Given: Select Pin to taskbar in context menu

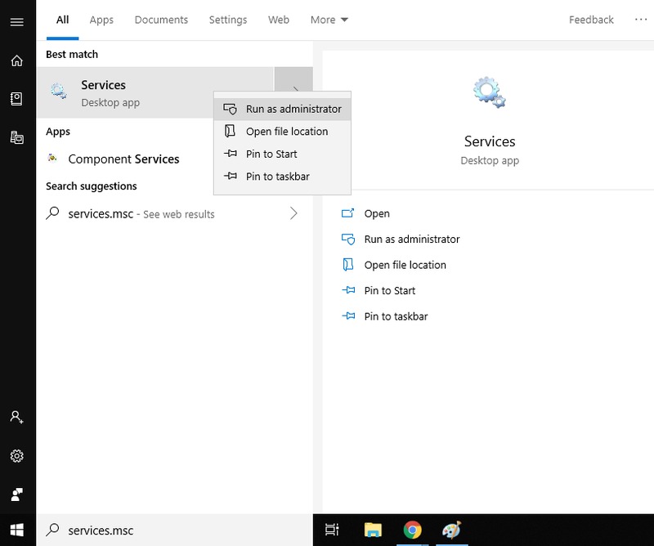Looking at the screenshot, I should click(277, 177).
